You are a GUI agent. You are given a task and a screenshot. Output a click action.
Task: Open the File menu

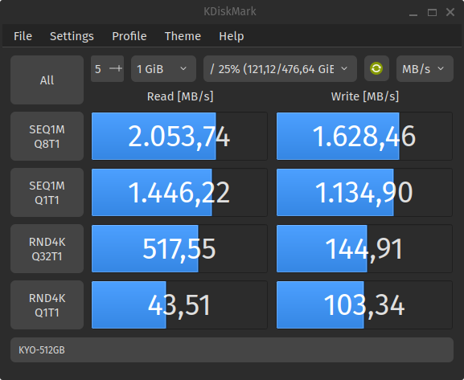[x=23, y=36]
